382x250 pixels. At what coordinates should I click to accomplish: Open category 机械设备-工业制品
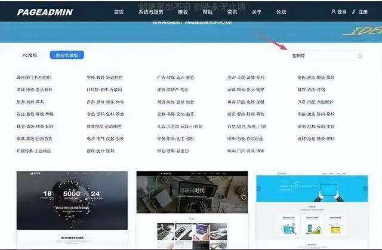click(34, 151)
